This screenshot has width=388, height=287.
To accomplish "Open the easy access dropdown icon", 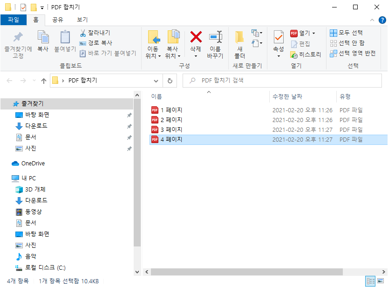I will pos(257,43).
